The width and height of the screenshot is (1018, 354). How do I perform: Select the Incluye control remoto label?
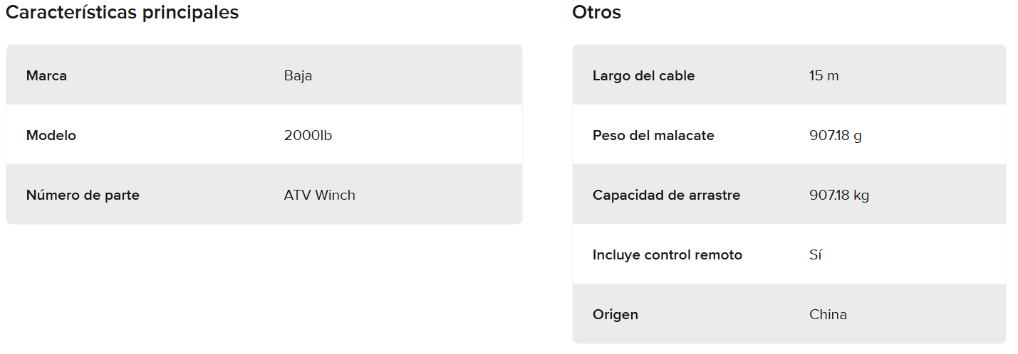click(667, 254)
